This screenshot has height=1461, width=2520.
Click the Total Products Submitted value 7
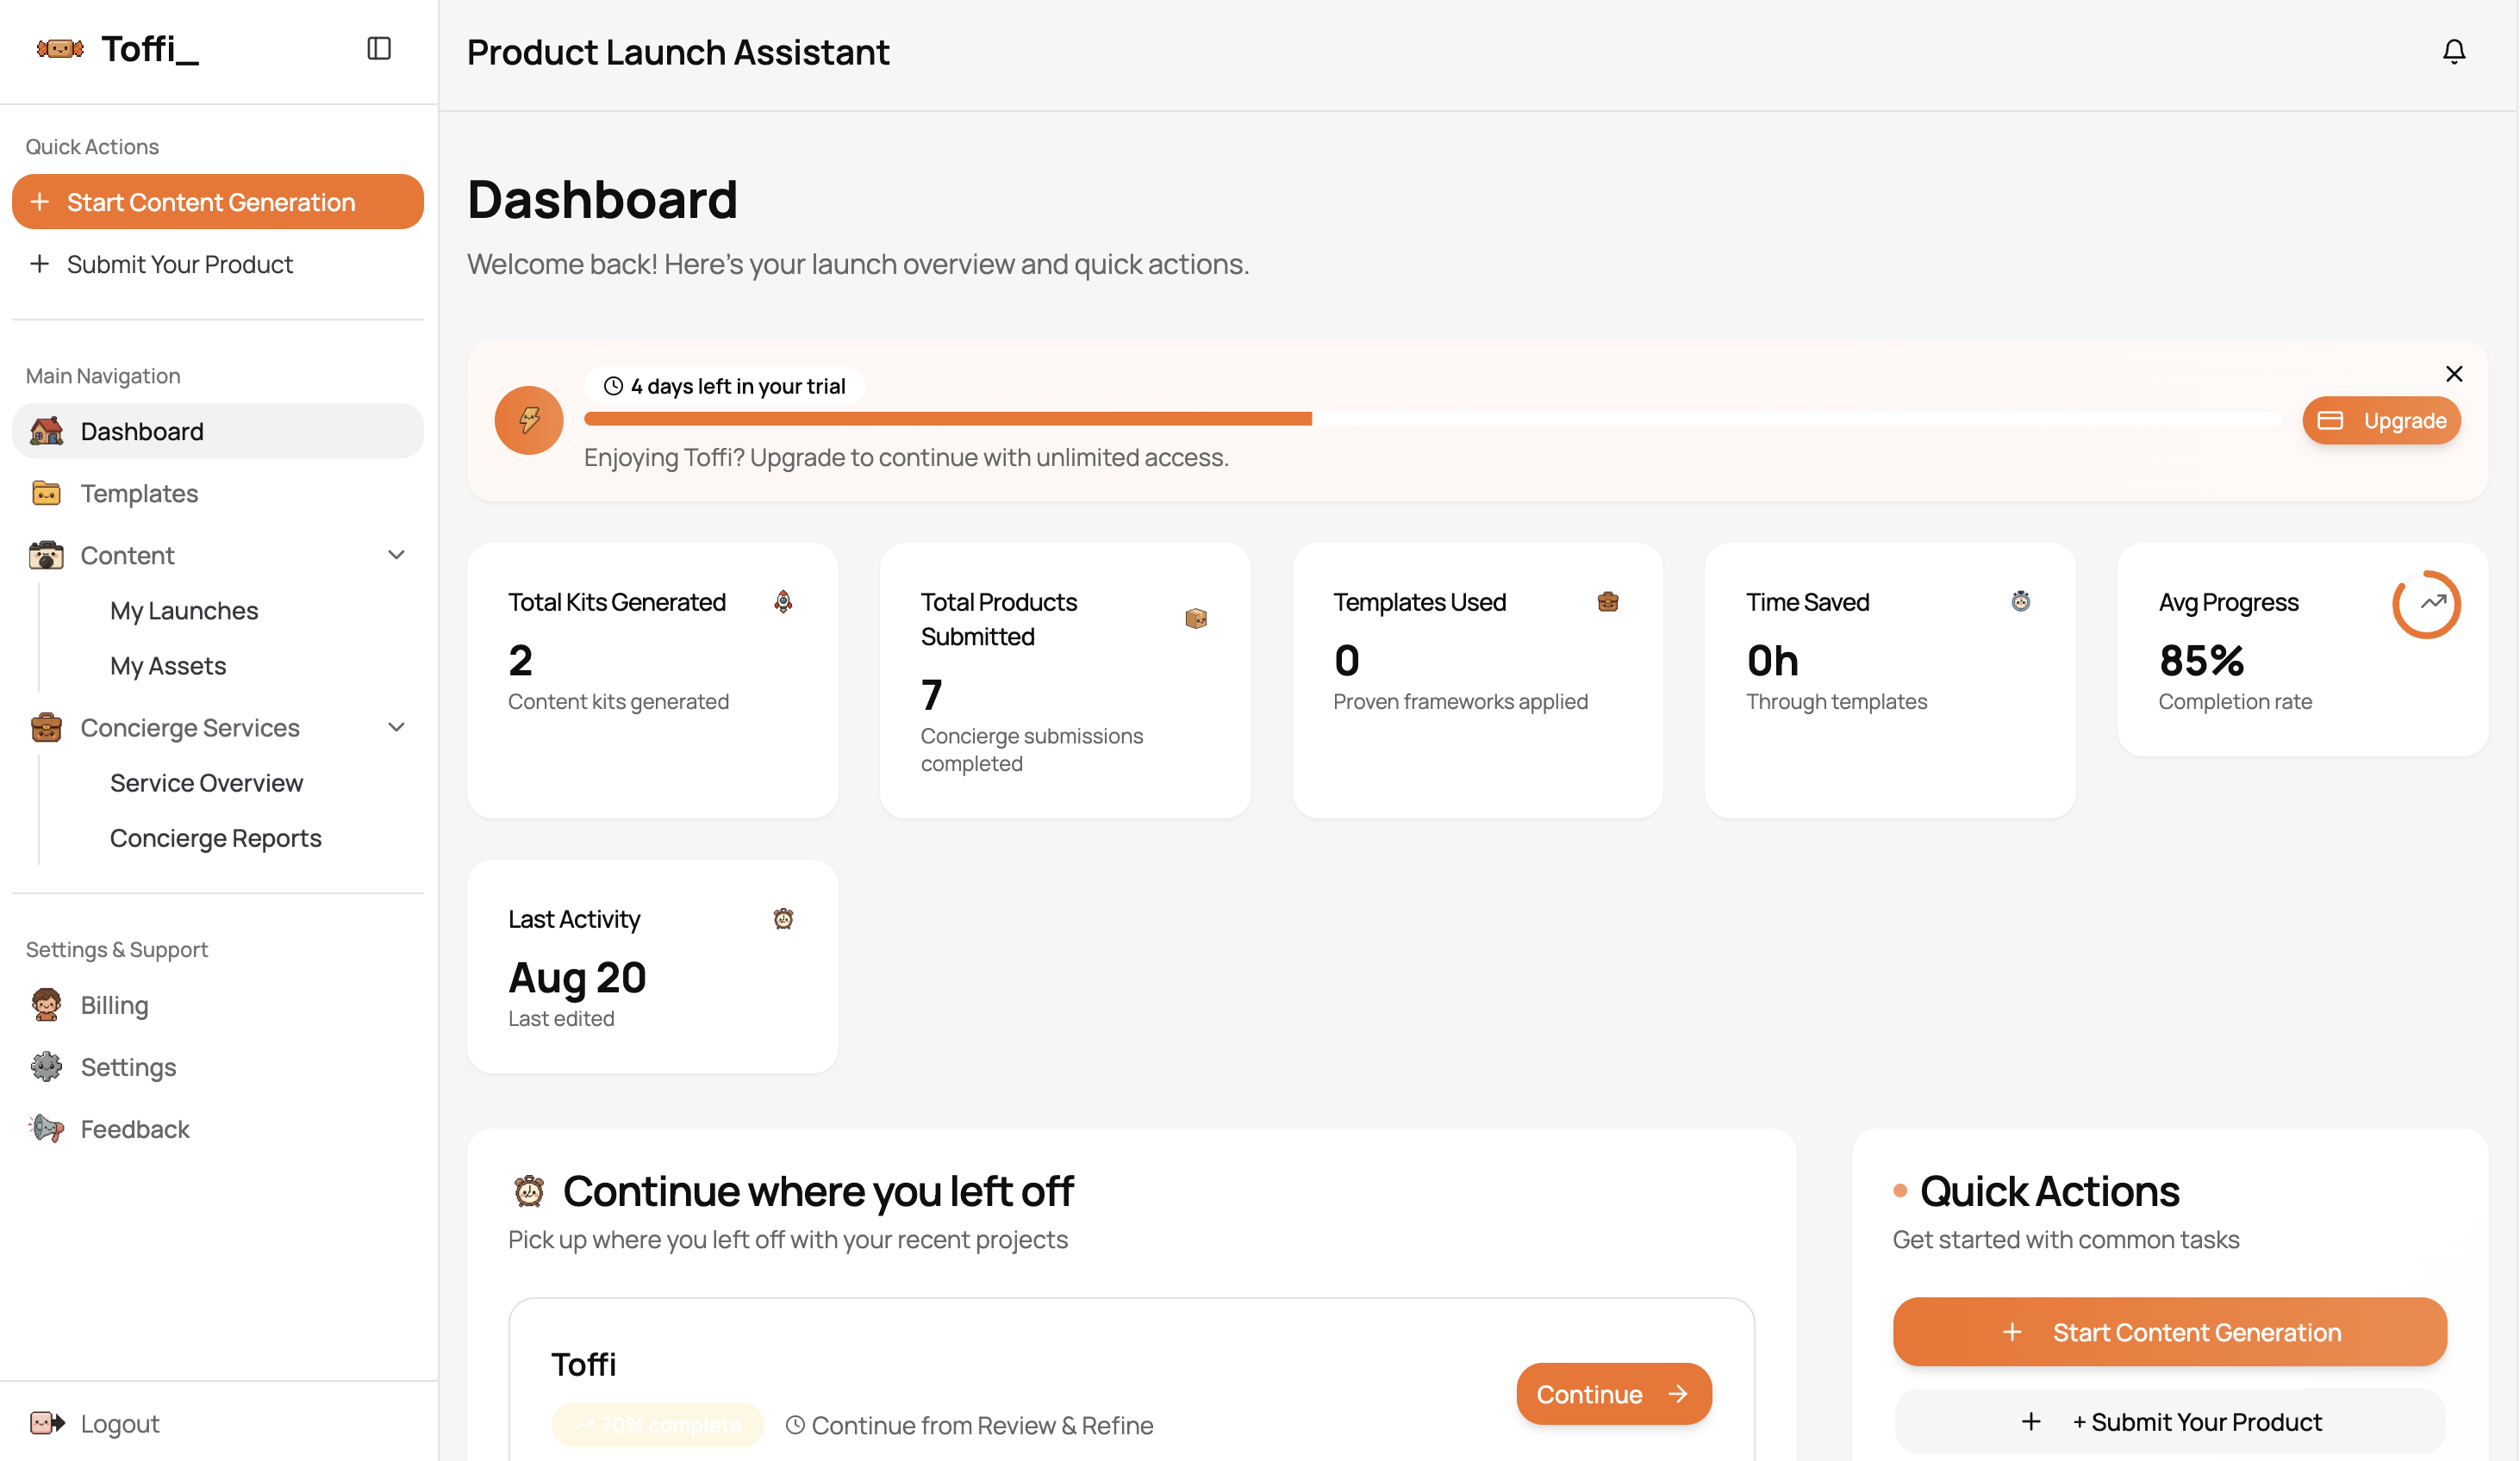click(x=931, y=694)
